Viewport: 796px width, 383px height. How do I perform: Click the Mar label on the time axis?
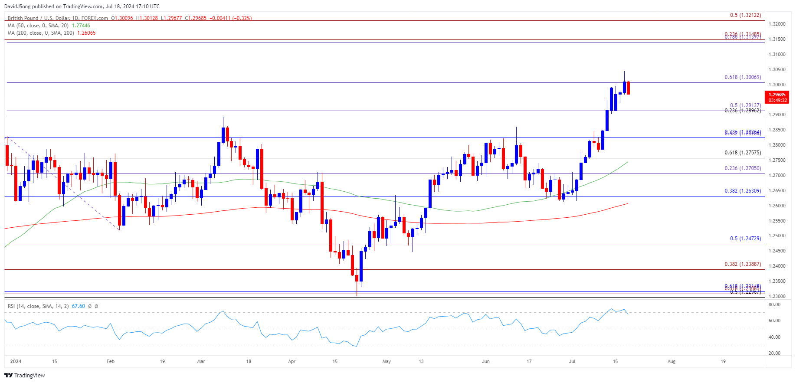(201, 361)
